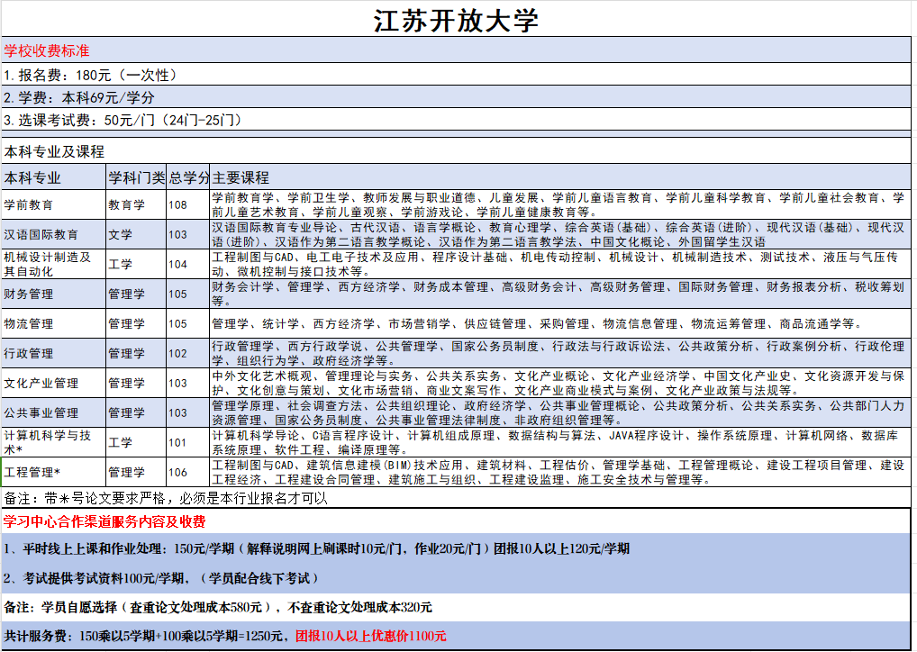This screenshot has width=917, height=652.
Task: Click the "学科门类" column header
Action: pyautogui.click(x=136, y=177)
